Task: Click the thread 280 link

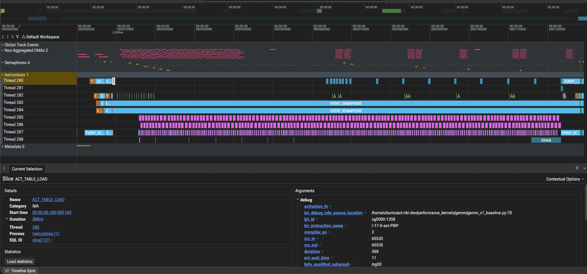Action: click(x=36, y=227)
